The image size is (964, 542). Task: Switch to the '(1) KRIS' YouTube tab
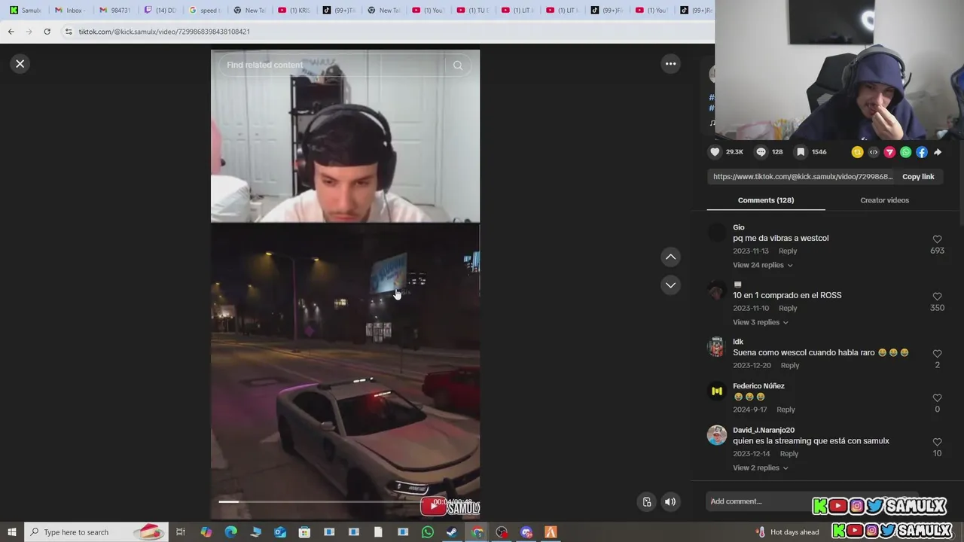pyautogui.click(x=294, y=11)
